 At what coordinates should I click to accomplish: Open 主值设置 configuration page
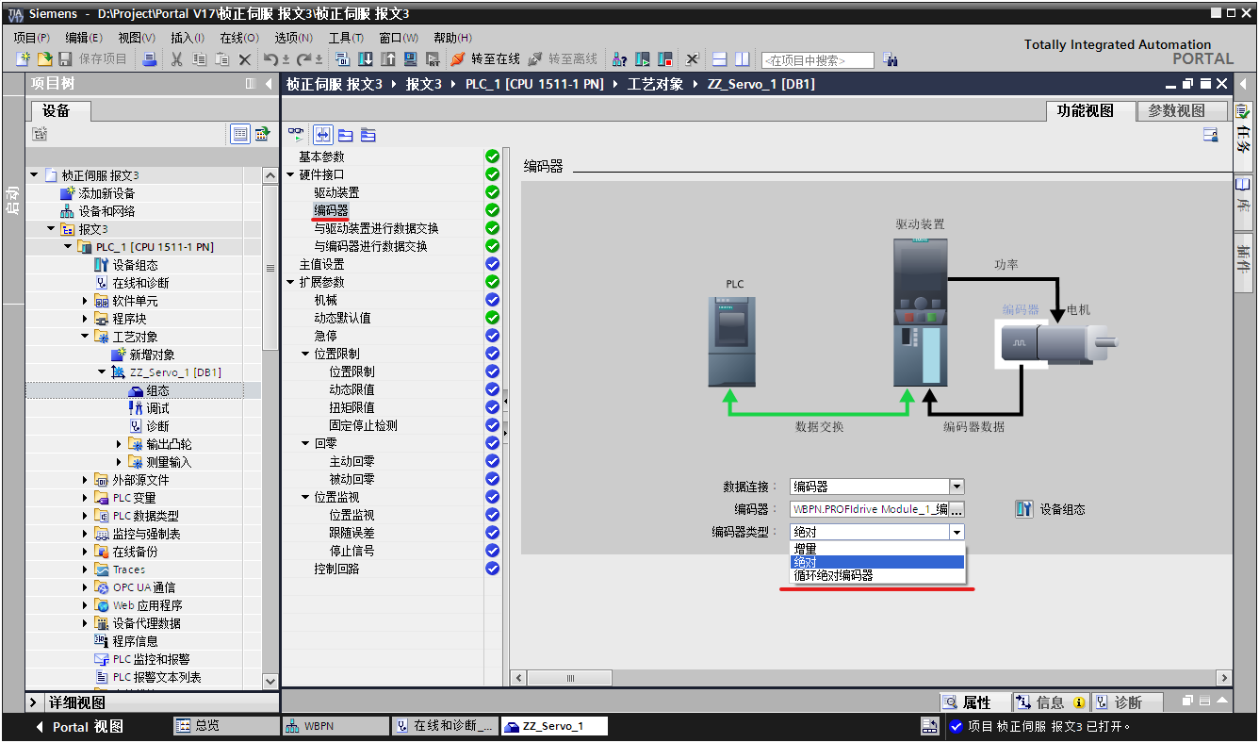[x=321, y=264]
